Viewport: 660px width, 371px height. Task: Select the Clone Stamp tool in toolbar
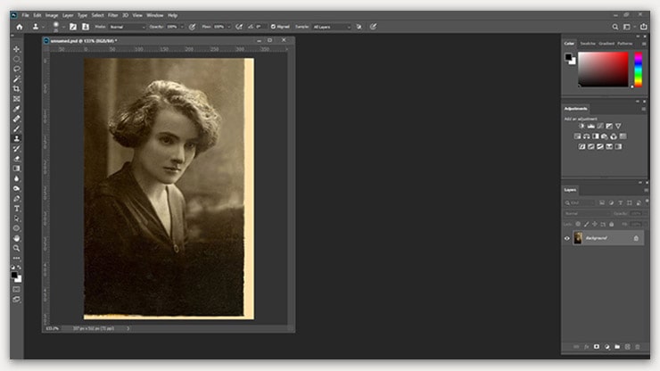[x=17, y=138]
